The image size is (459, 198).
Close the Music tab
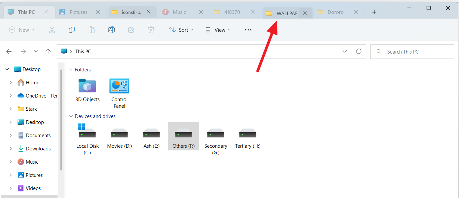tap(201, 12)
